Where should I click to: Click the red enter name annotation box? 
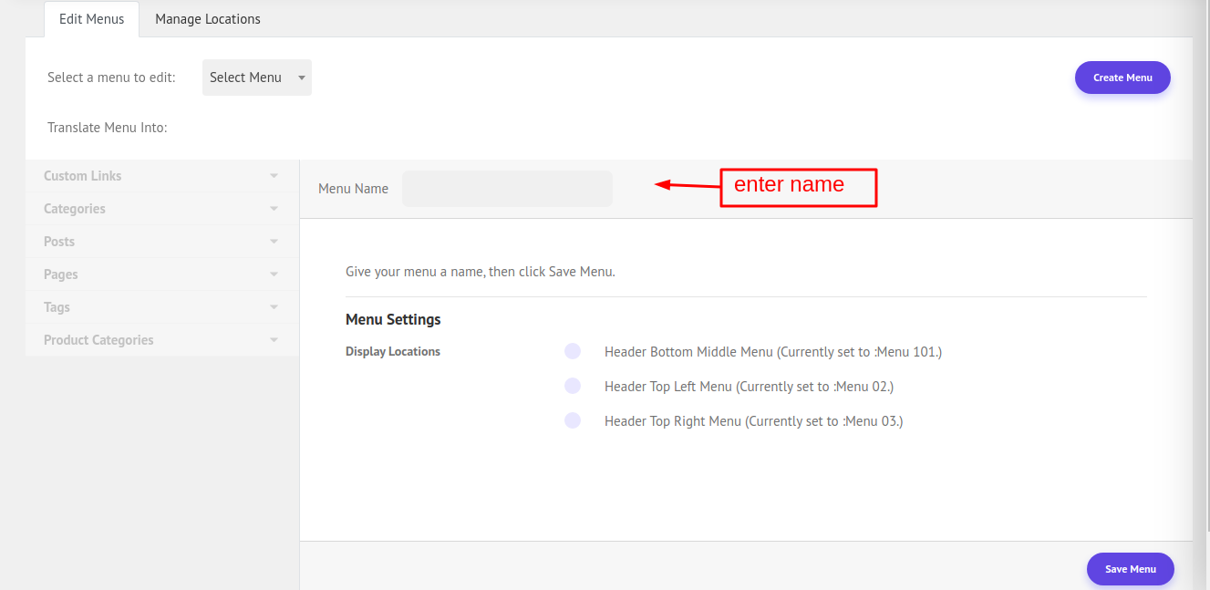798,187
